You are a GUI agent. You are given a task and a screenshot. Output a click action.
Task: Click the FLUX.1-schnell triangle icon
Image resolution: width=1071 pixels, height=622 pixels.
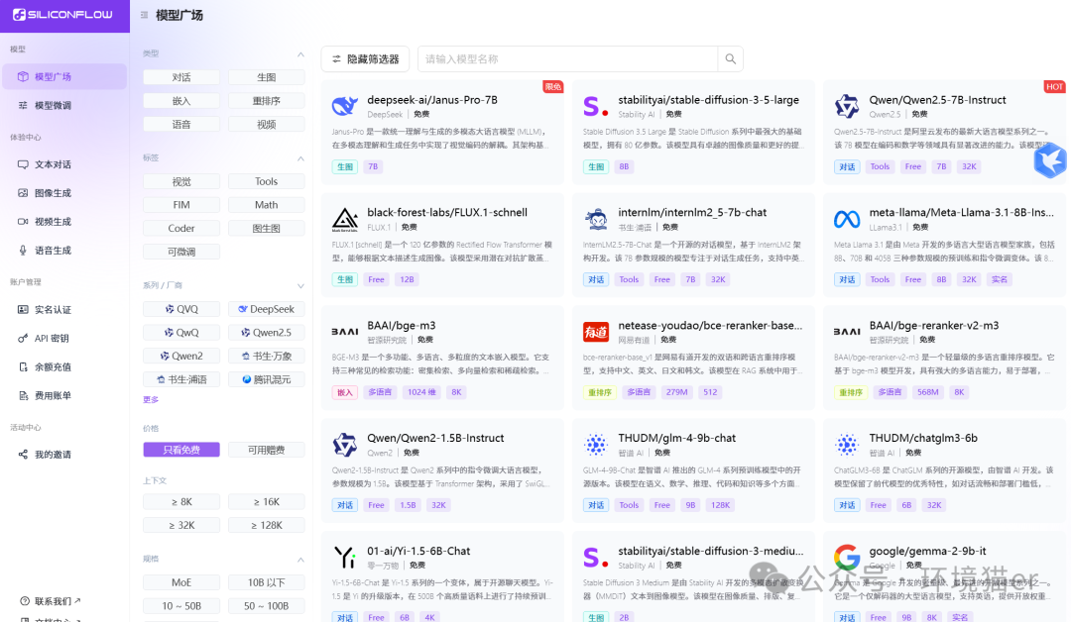point(345,220)
